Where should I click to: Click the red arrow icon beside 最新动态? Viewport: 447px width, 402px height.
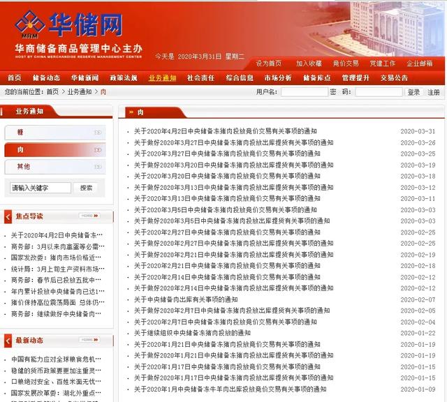coord(8,341)
